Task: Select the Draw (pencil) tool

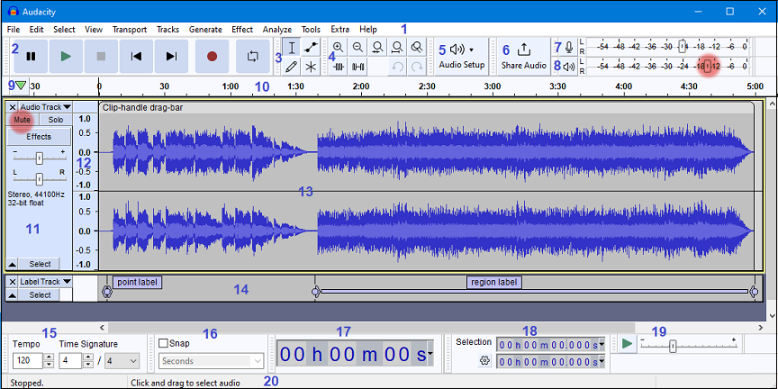Action: (x=292, y=66)
